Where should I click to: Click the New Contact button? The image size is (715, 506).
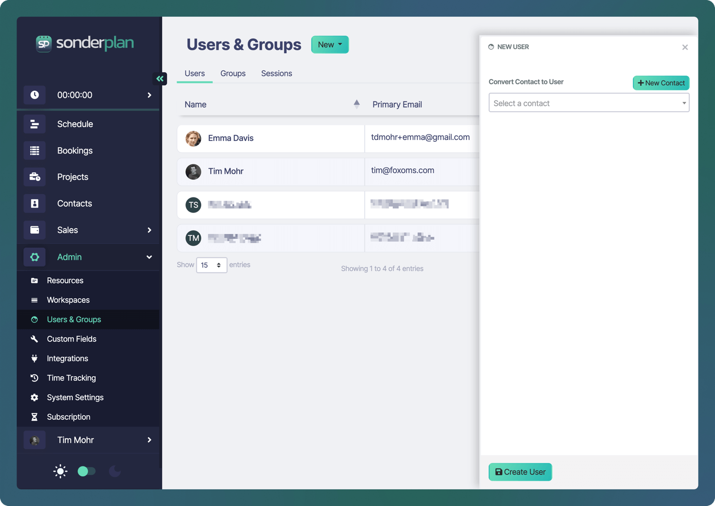[661, 83]
